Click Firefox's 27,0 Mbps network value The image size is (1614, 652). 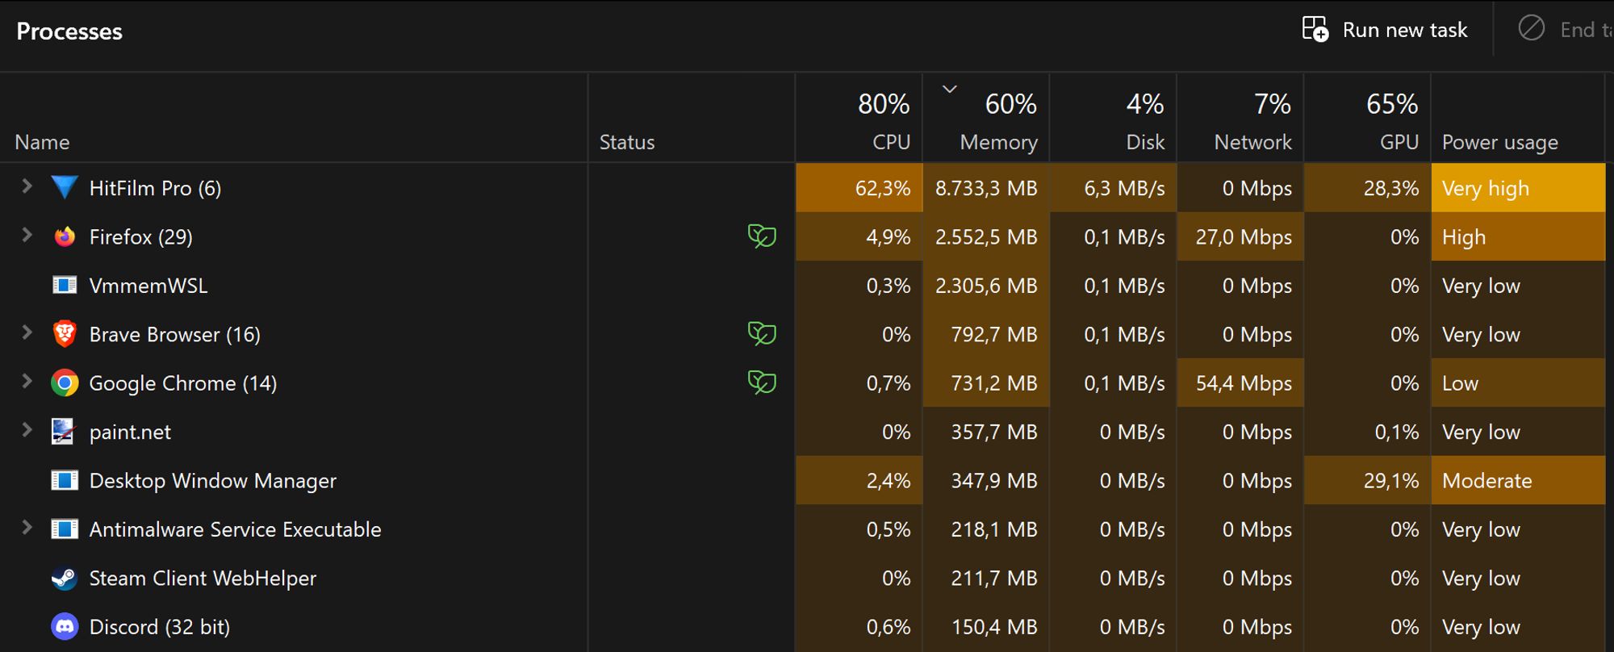[1244, 237]
